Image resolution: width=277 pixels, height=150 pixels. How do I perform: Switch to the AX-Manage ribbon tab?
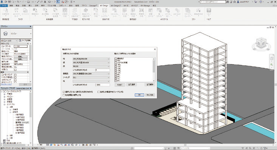click(x=145, y=6)
